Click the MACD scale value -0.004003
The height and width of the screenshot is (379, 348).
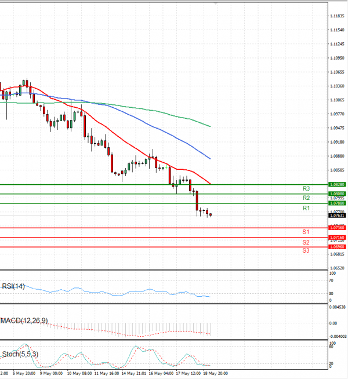coord(338,337)
